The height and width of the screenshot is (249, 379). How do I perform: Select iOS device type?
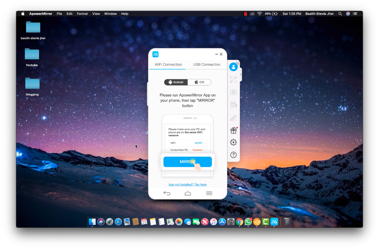(x=200, y=82)
